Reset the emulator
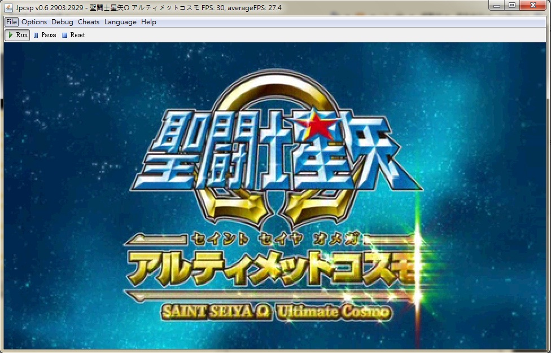The width and height of the screenshot is (551, 353). [73, 35]
